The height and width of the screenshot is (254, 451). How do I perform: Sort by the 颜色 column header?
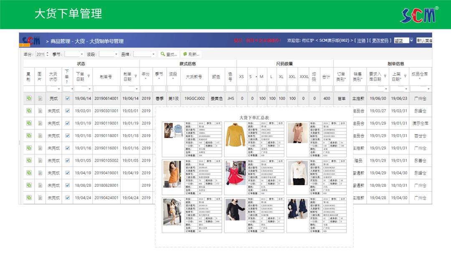click(216, 76)
